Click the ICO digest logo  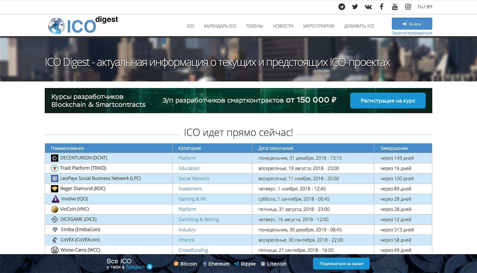(83, 25)
